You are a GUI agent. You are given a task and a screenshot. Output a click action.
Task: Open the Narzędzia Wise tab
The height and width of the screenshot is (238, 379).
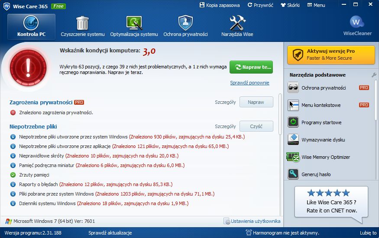click(x=237, y=26)
